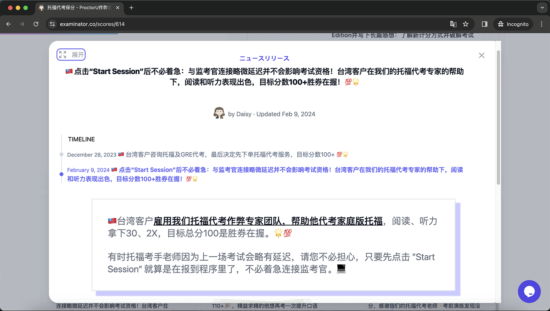Open the chat bubble widget
This screenshot has width=550, height=311.
(529, 292)
